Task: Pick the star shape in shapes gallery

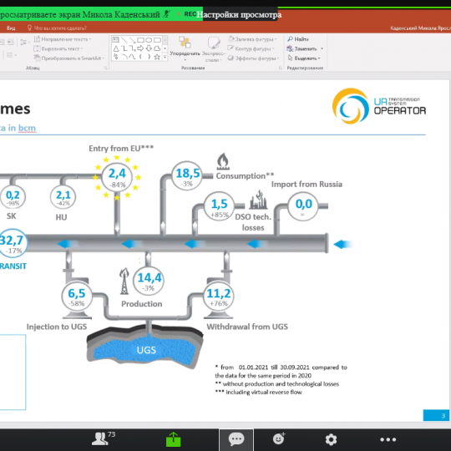Action: [157, 57]
